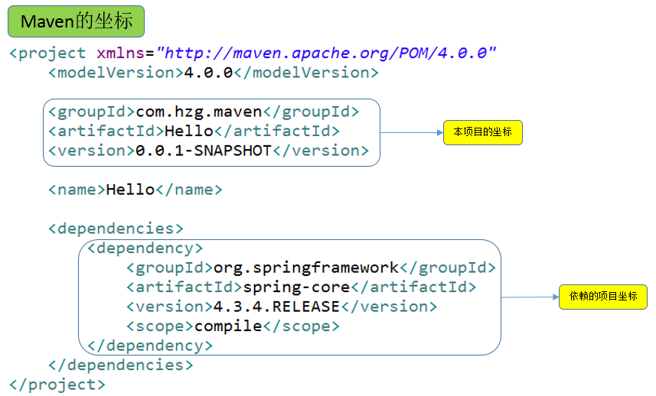Click the xmlns URL maven.apache.org/POM/4.0.0

point(331,53)
